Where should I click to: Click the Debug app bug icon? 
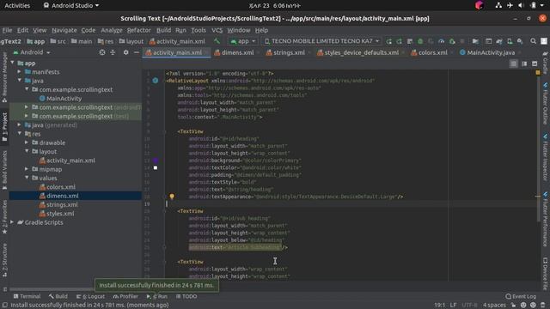point(420,41)
